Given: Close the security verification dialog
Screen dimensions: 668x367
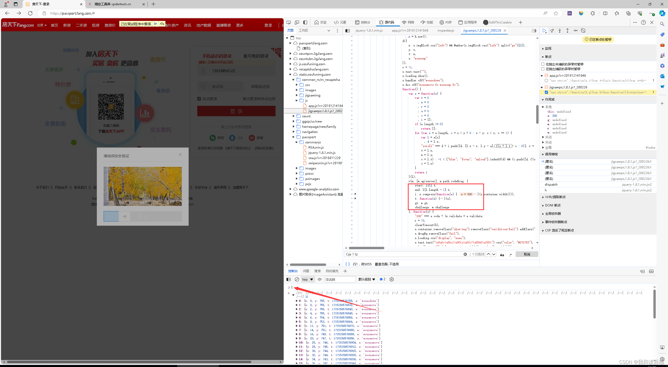Looking at the screenshot, I should pos(180,155).
